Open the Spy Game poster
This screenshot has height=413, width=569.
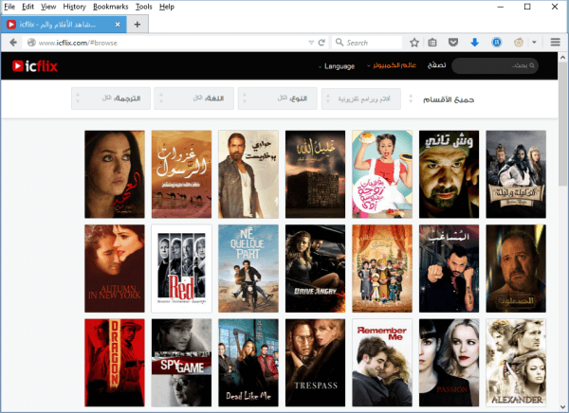pyautogui.click(x=181, y=363)
